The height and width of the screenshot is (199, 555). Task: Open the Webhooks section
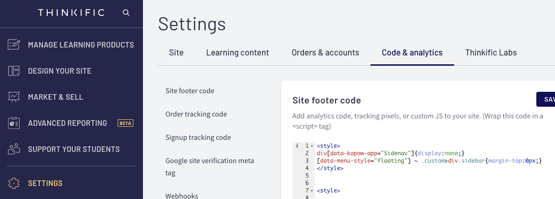tap(182, 196)
